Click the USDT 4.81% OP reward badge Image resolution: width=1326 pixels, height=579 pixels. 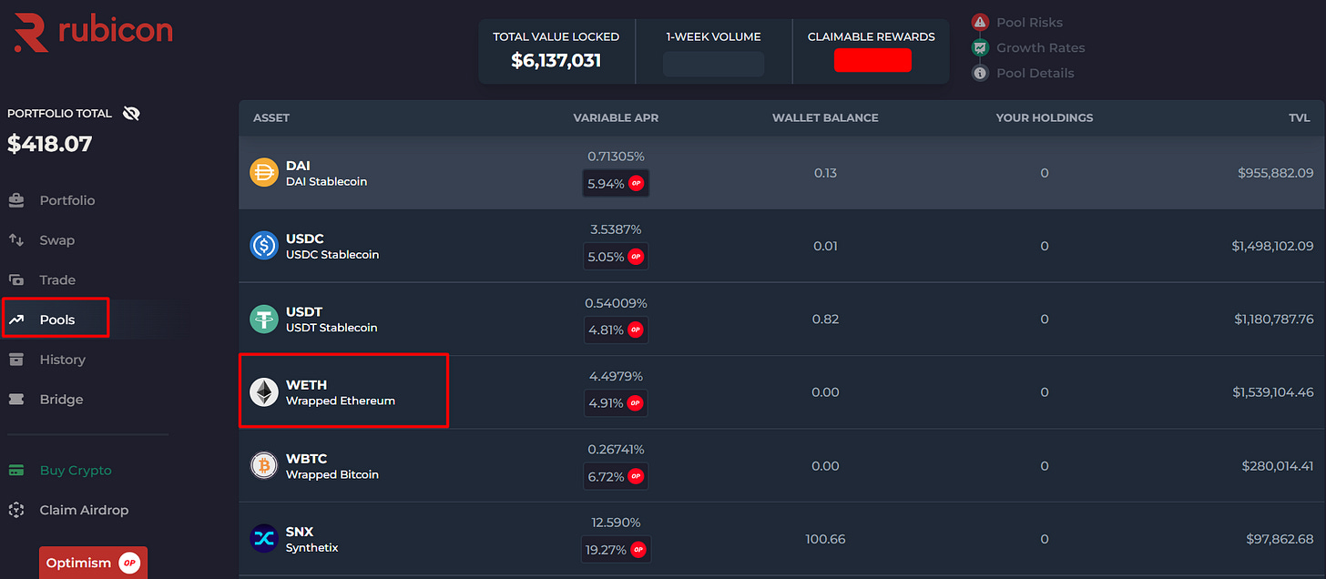click(616, 330)
